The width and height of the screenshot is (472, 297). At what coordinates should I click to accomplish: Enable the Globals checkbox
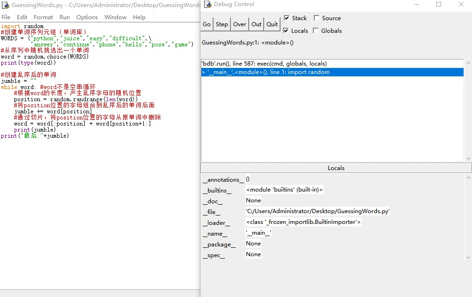pos(316,31)
